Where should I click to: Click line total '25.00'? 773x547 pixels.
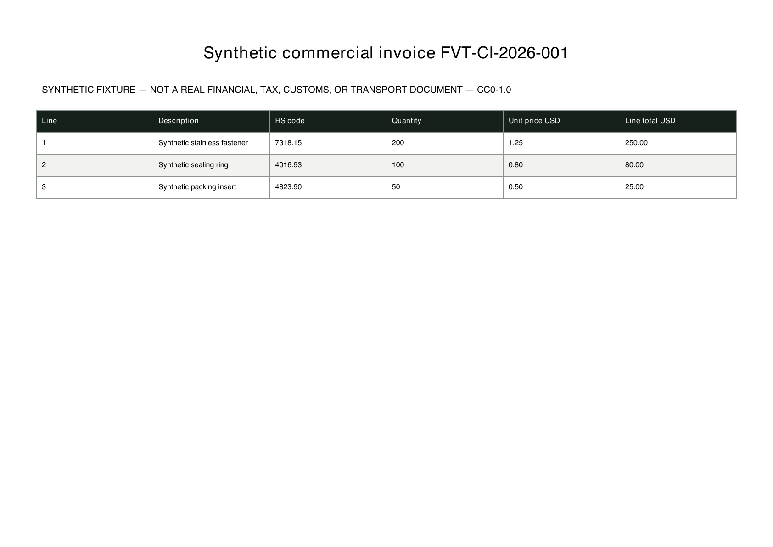tap(634, 187)
